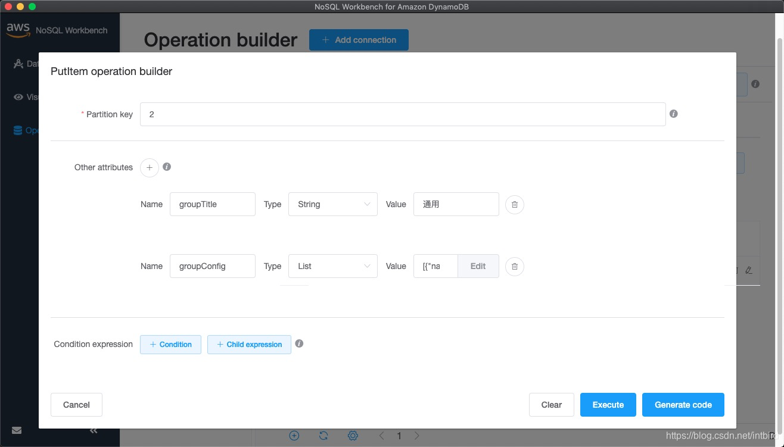Execute the PutItem operation
This screenshot has height=447, width=784.
point(608,405)
